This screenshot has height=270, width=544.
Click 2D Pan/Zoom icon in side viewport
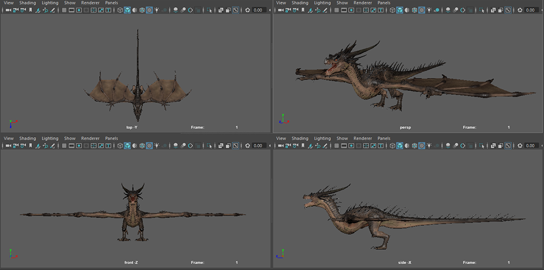317,146
